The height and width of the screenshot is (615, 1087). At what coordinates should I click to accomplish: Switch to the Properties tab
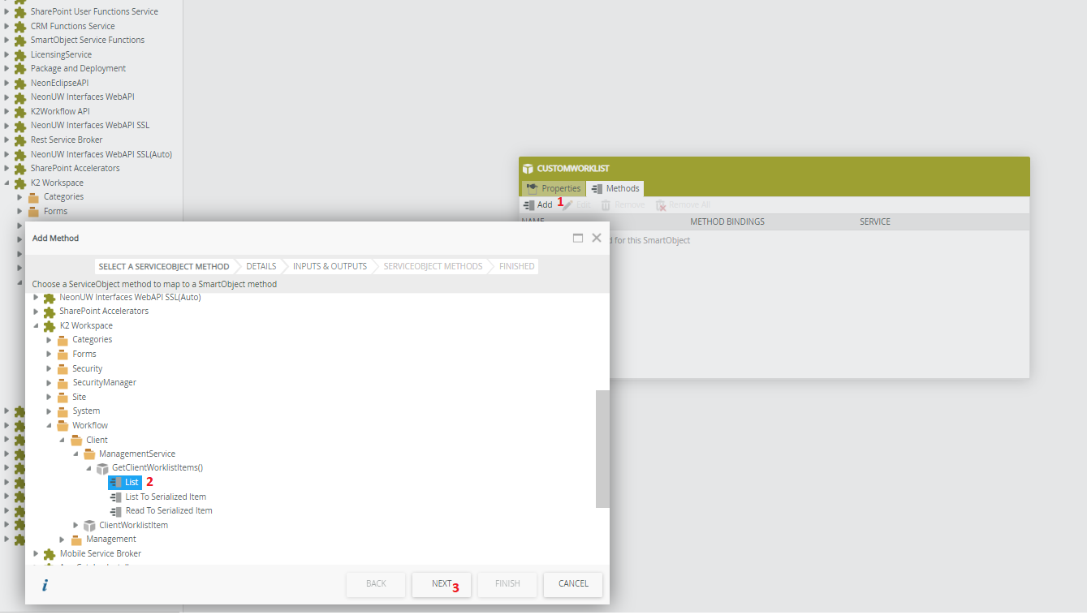(x=554, y=188)
